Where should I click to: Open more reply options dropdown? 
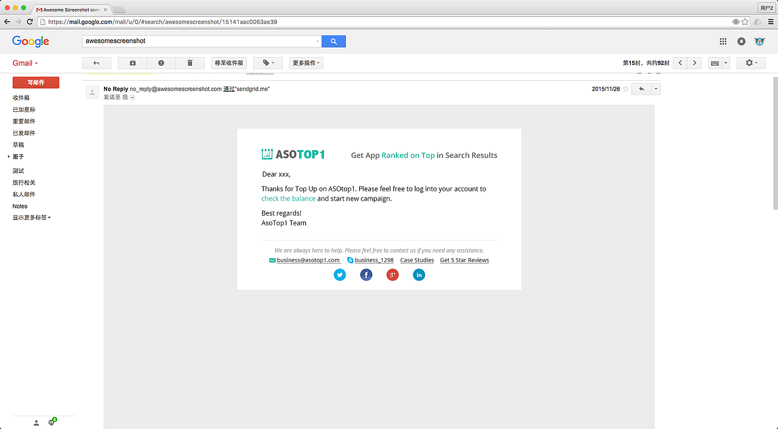click(656, 89)
